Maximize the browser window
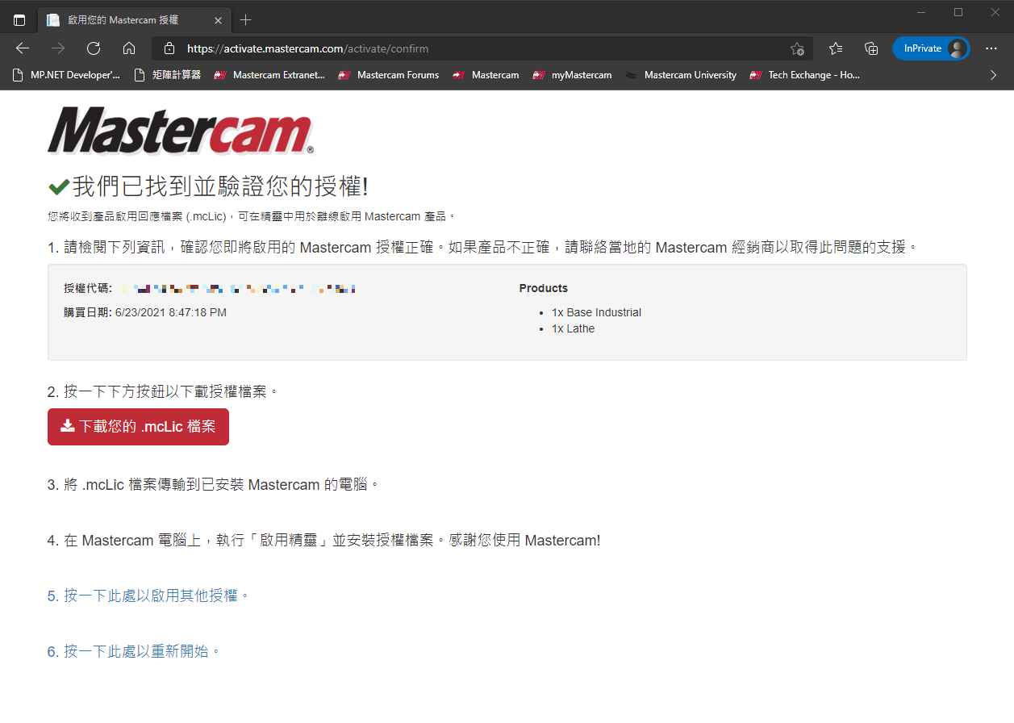The image size is (1014, 723). pos(958,12)
